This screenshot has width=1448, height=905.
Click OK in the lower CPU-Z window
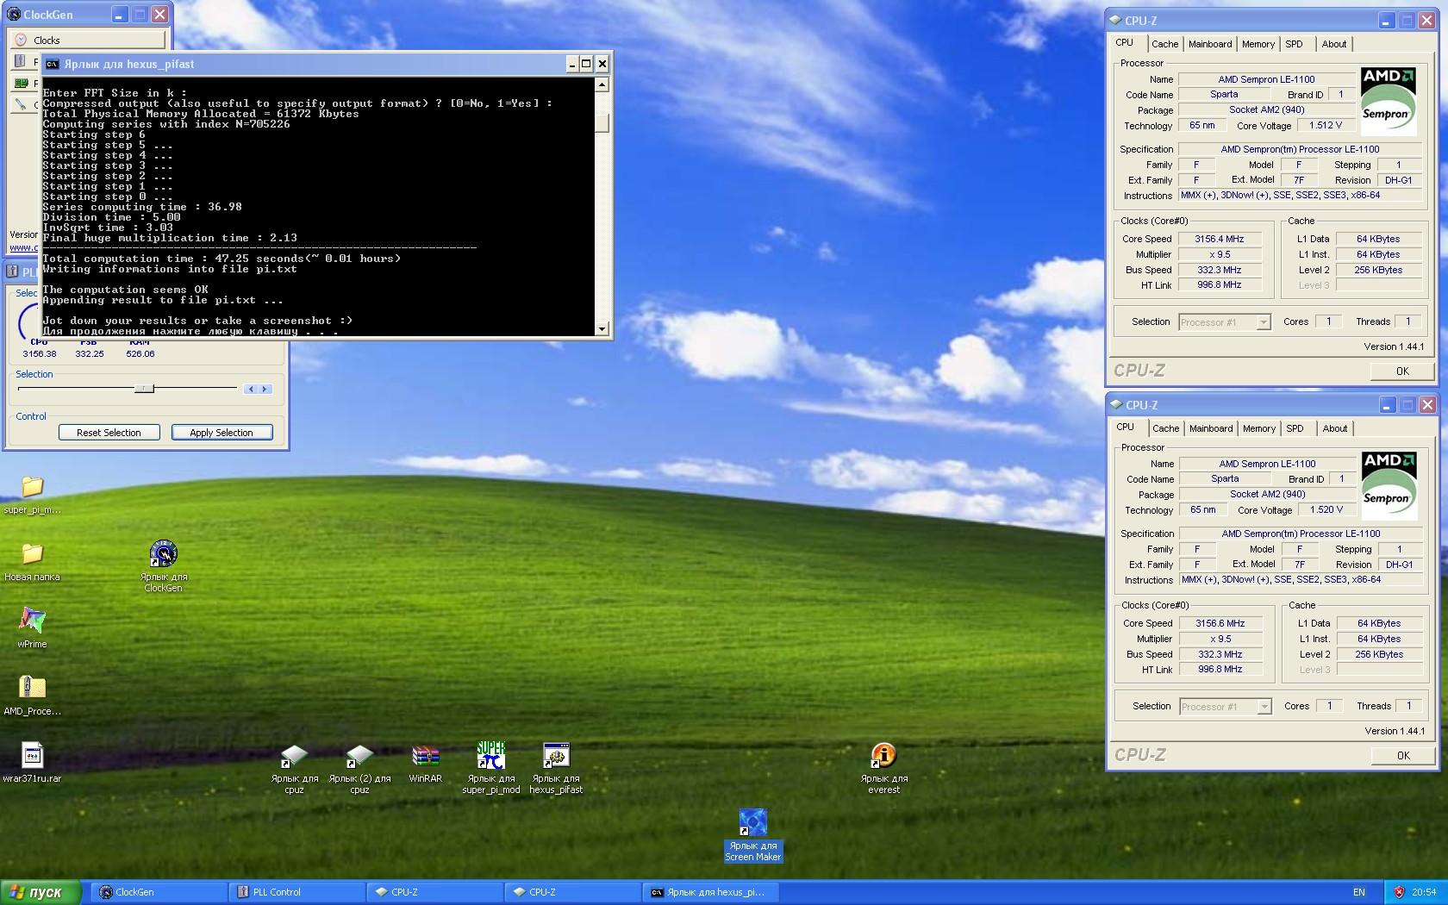coord(1403,756)
